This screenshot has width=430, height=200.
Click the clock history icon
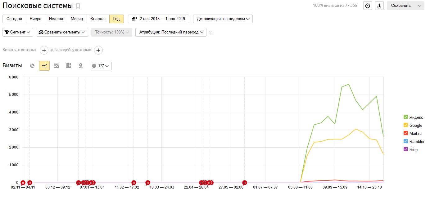(x=368, y=6)
